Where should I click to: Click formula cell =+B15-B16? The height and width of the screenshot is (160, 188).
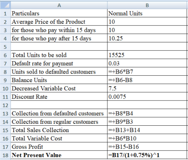(x=147, y=147)
